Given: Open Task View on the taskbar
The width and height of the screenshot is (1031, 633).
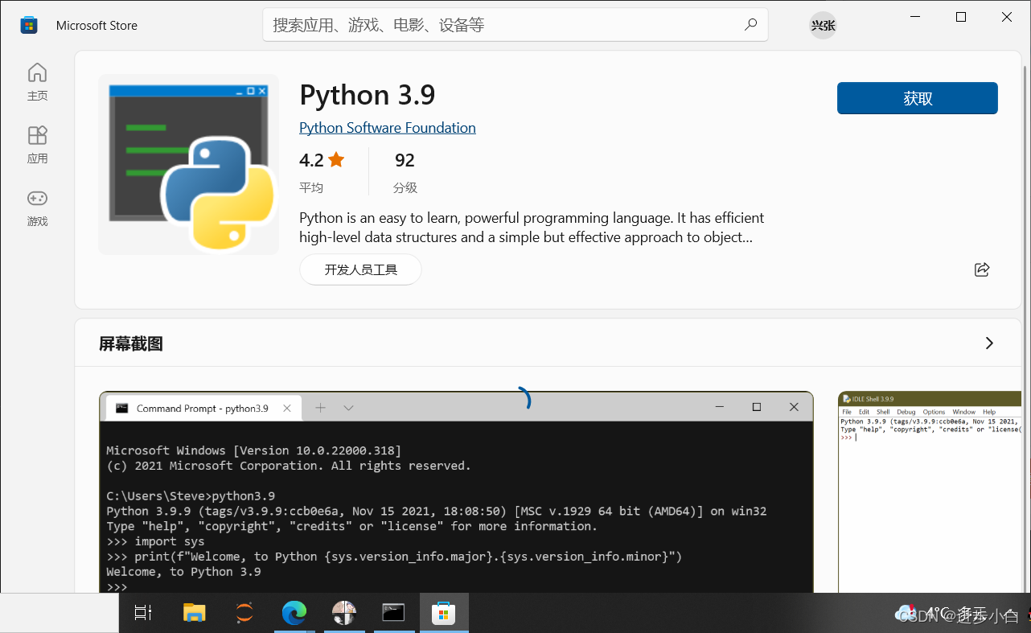Looking at the screenshot, I should 142,613.
